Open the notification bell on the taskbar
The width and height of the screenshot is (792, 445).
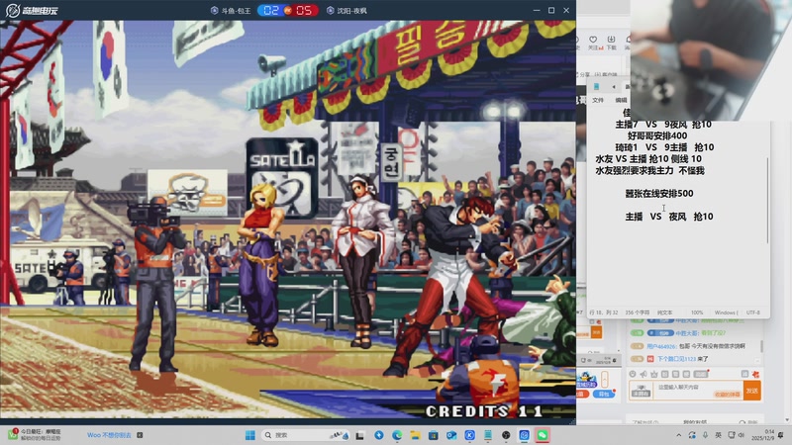782,435
